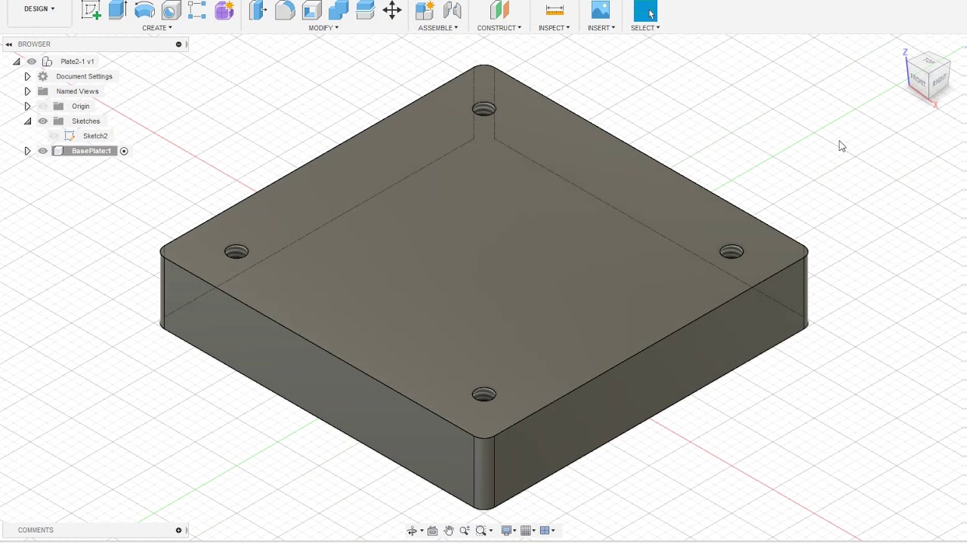Image resolution: width=967 pixels, height=543 pixels.
Task: Select the Shell tool
Action: (312, 10)
